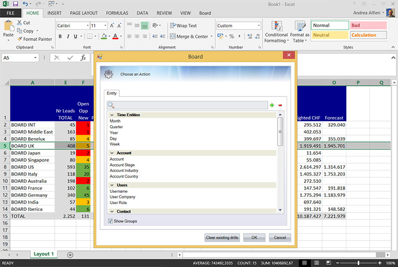
Task: Click the Wrap Text button
Action: 183,25
